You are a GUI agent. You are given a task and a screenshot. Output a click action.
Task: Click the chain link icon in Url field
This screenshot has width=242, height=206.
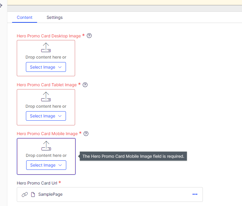pos(25,194)
